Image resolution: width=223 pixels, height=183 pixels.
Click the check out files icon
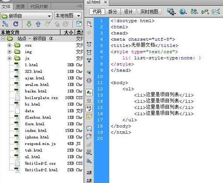point(48,24)
